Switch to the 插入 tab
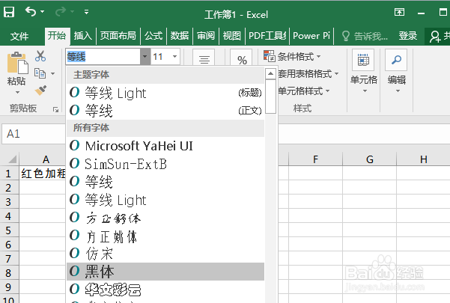Viewport: 450px width, 303px height. click(83, 36)
